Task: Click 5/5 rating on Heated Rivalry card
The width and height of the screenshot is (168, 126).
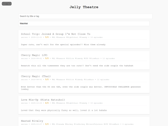Action: point(47,124)
